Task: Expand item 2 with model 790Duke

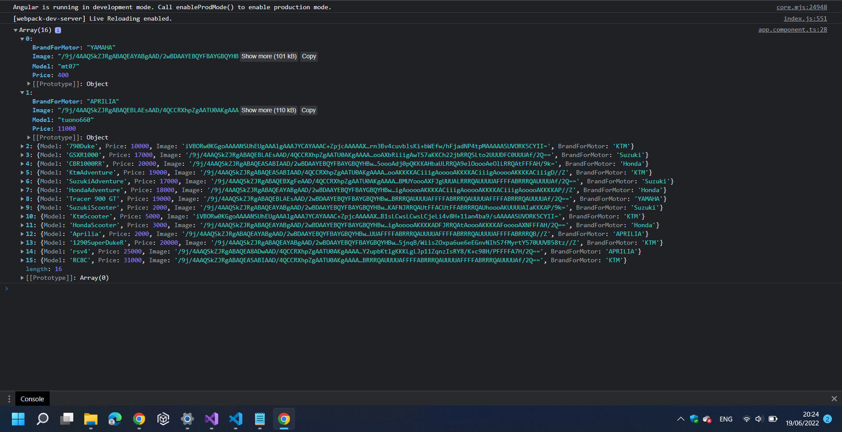Action: pos(22,146)
